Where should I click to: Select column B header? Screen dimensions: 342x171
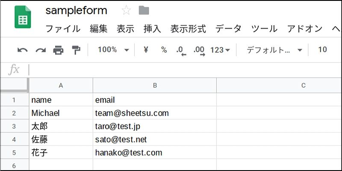155,85
